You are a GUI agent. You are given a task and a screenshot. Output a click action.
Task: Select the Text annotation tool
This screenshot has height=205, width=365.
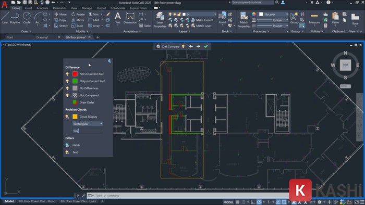pos(118,18)
